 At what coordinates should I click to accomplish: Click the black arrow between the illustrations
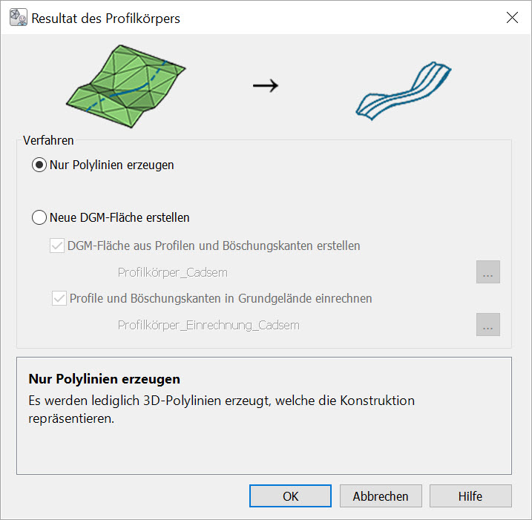265,85
